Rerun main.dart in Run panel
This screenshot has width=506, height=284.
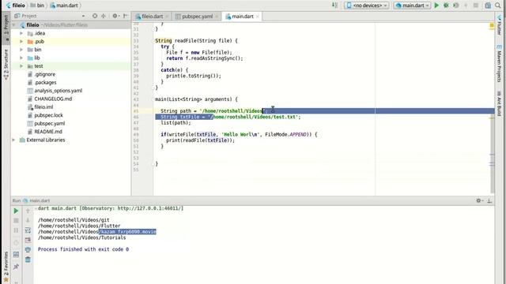16,211
